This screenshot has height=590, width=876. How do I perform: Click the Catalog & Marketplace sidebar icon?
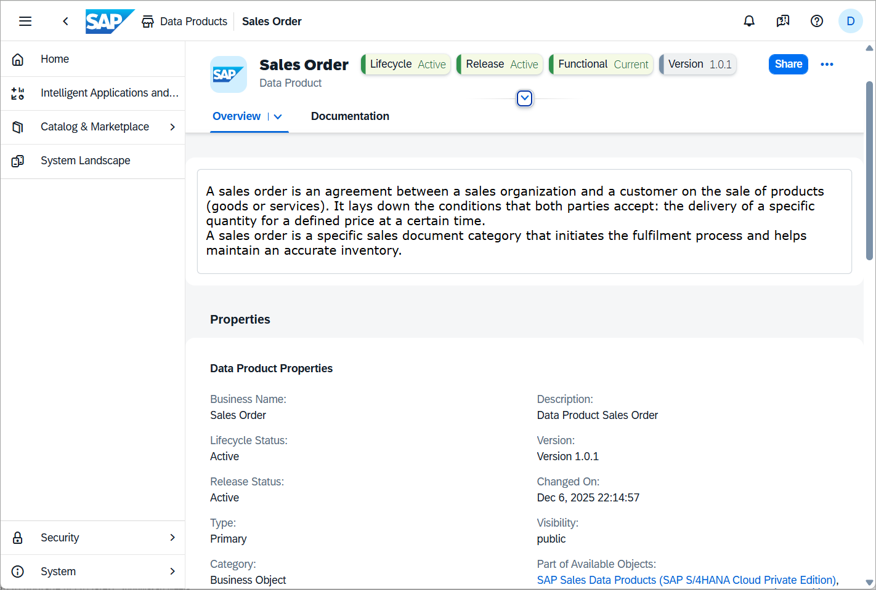pos(18,127)
